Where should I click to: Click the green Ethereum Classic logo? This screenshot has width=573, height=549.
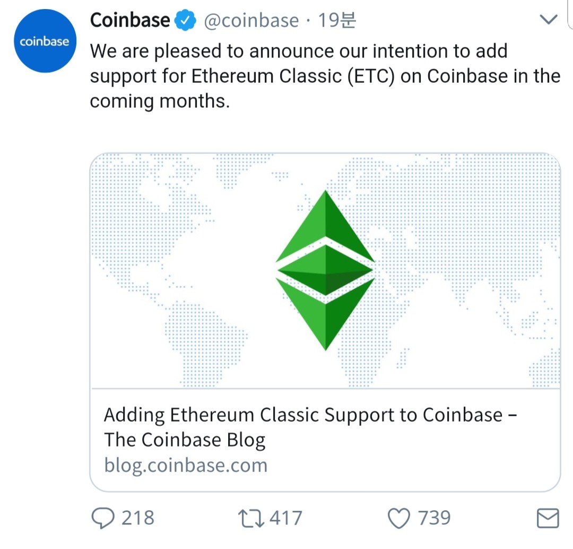tap(325, 270)
